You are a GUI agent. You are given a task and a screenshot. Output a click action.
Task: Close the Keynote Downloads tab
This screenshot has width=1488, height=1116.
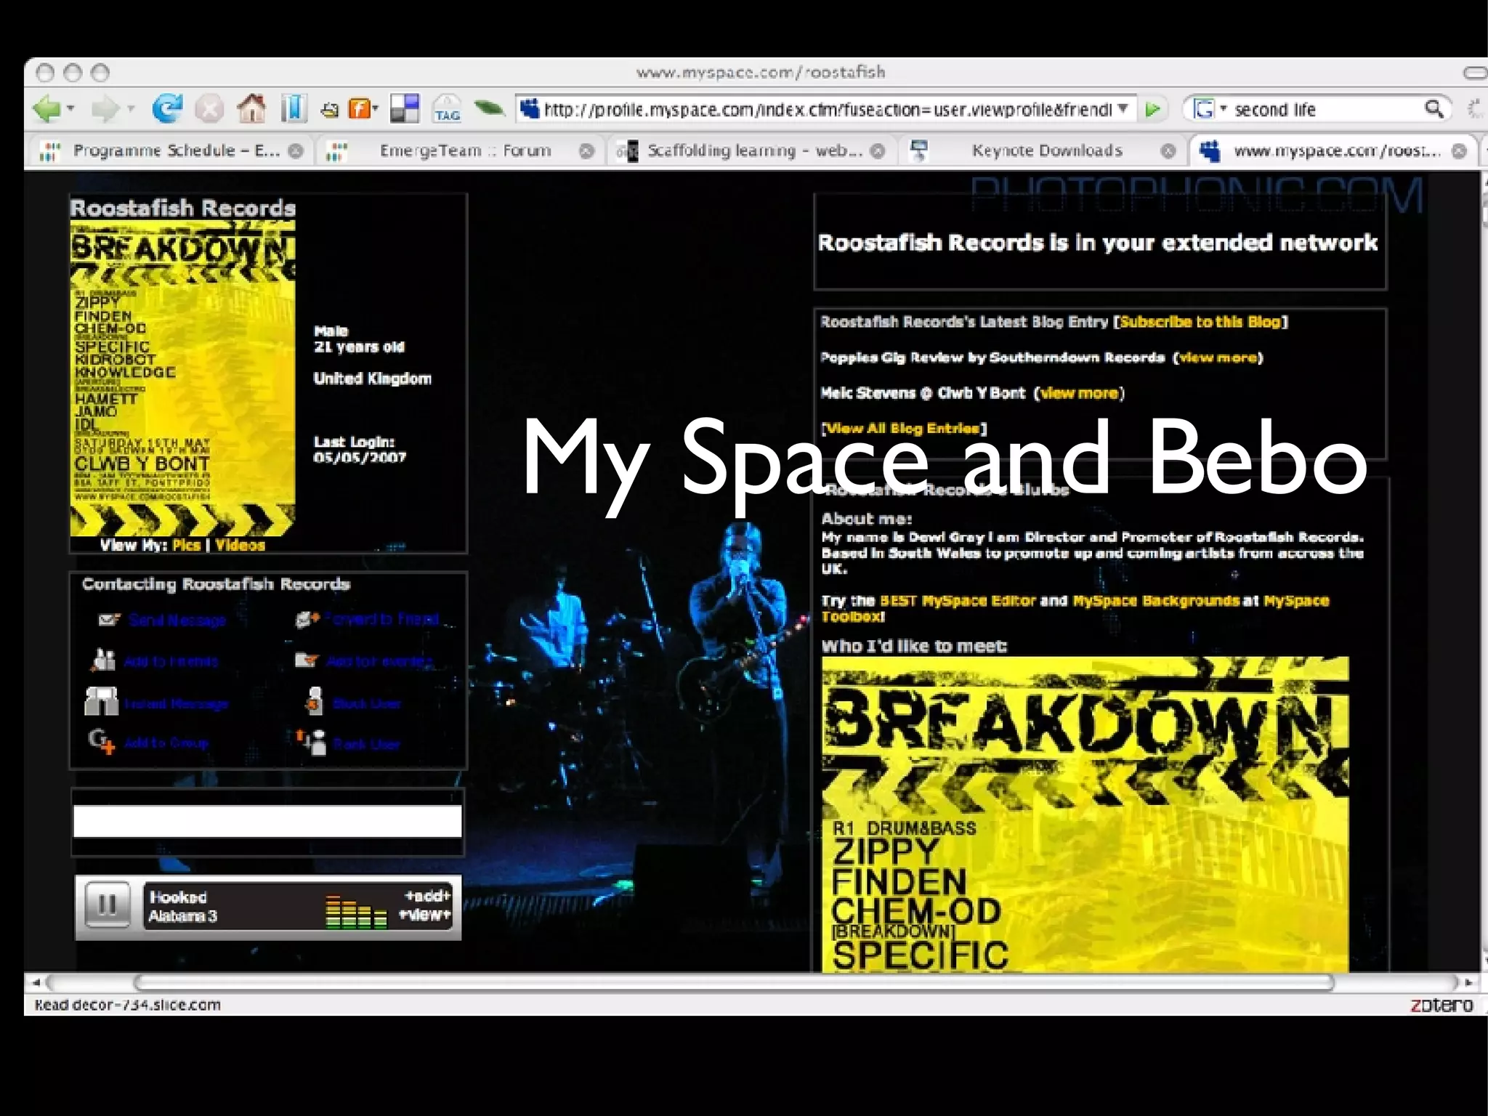(1168, 151)
